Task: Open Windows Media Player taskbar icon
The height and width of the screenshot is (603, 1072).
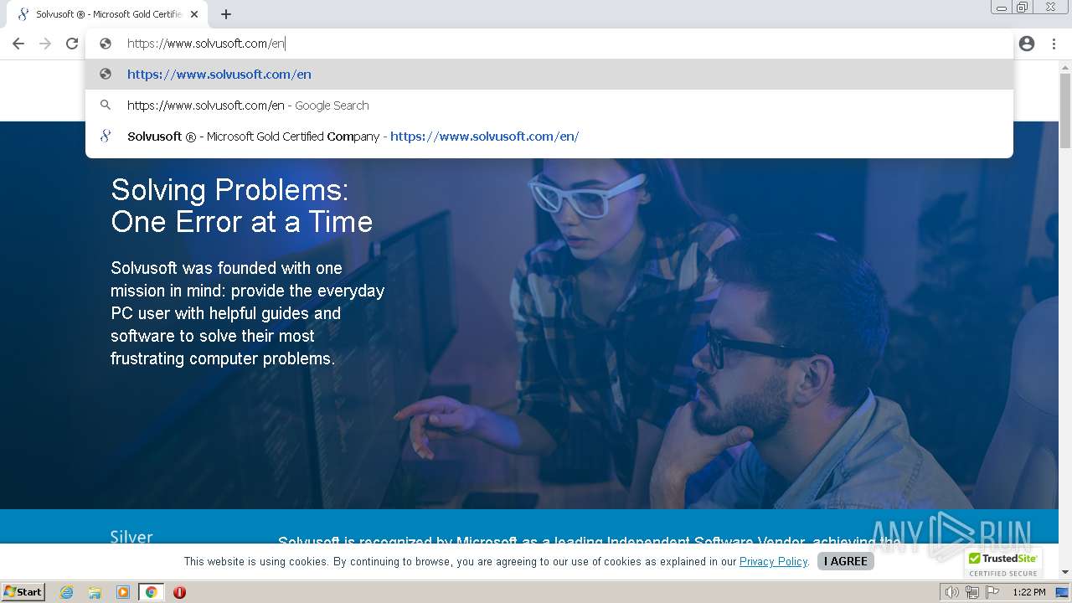Action: point(123,592)
